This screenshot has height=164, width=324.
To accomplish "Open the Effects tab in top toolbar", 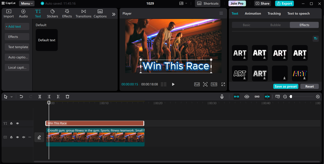I will pyautogui.click(x=67, y=14).
